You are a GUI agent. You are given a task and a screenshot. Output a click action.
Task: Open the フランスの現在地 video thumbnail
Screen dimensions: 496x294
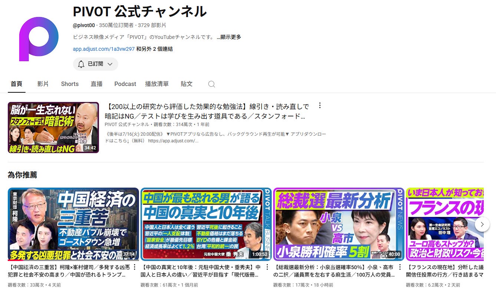445,224
